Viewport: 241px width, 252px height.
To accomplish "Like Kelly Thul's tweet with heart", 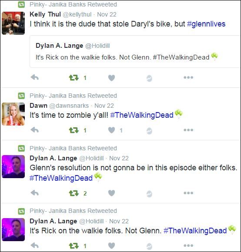I will pyautogui.click(x=111, y=78).
